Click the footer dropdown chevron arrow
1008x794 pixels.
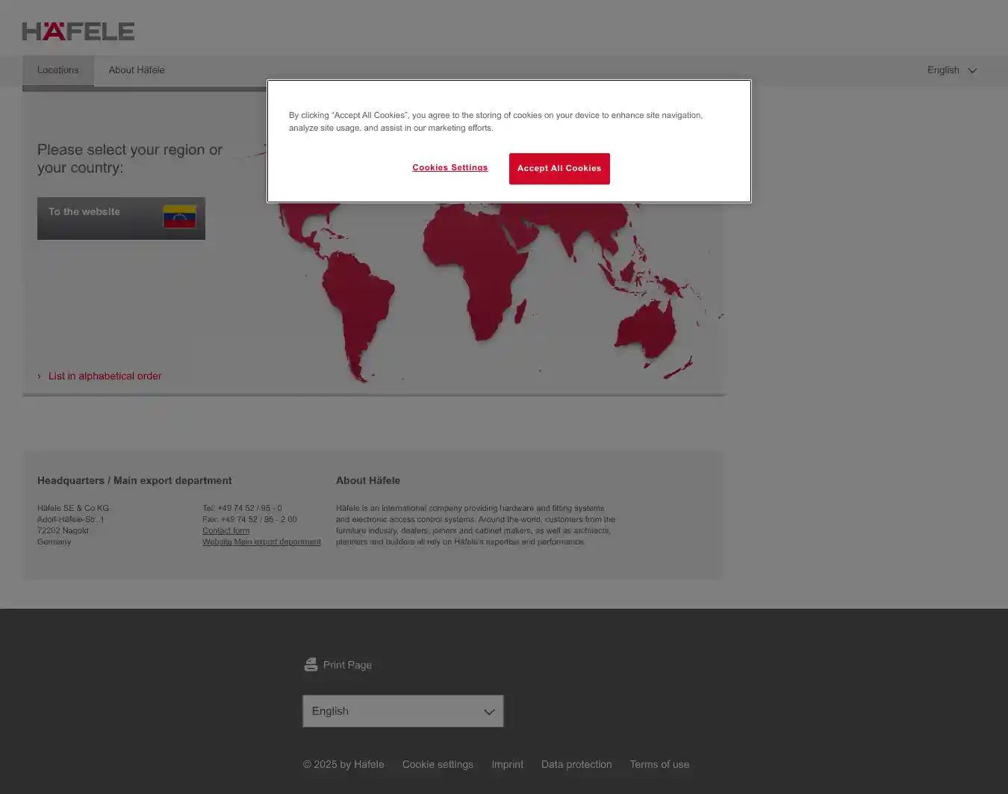[x=489, y=712]
